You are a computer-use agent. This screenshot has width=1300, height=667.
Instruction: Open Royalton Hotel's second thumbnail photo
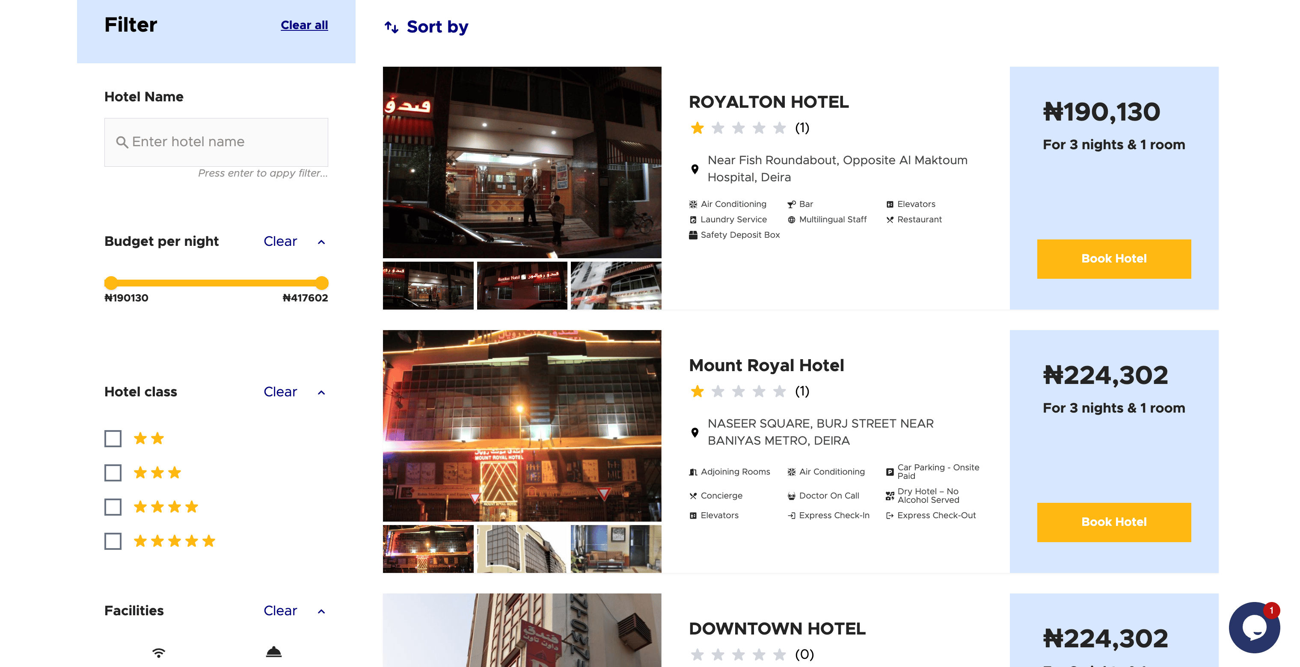pos(522,285)
